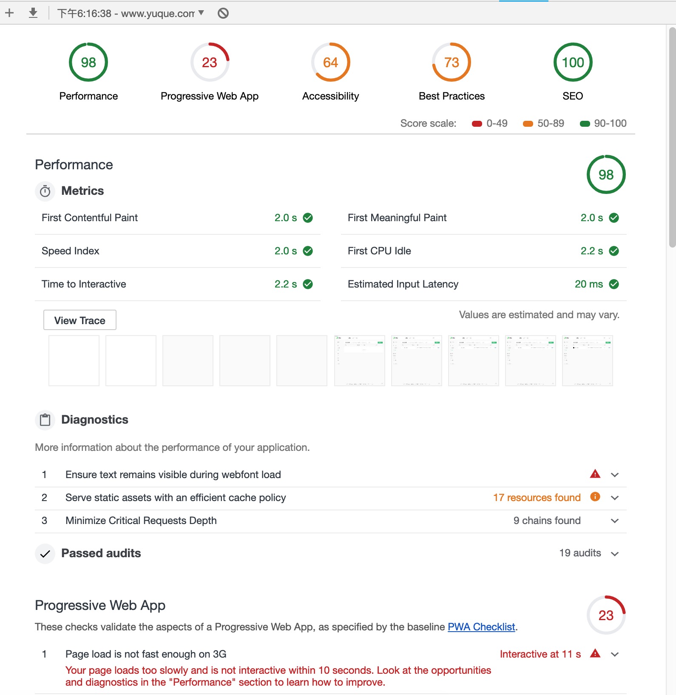This screenshot has height=695, width=676.
Task: Click the last filmstrip screenshot thumbnail
Action: pos(587,361)
